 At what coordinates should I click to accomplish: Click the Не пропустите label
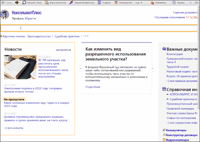[14, 100]
